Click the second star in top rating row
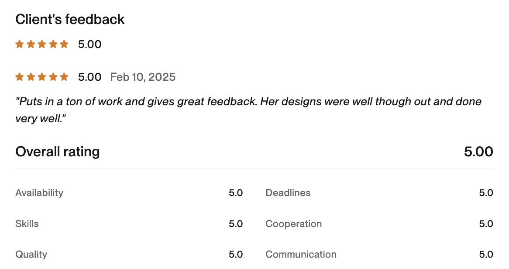The width and height of the screenshot is (509, 269). coord(31,44)
